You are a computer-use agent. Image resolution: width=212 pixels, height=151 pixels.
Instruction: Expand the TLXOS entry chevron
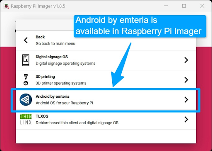click(x=186, y=119)
